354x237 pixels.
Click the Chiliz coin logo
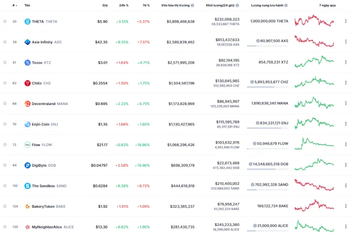coord(27,83)
